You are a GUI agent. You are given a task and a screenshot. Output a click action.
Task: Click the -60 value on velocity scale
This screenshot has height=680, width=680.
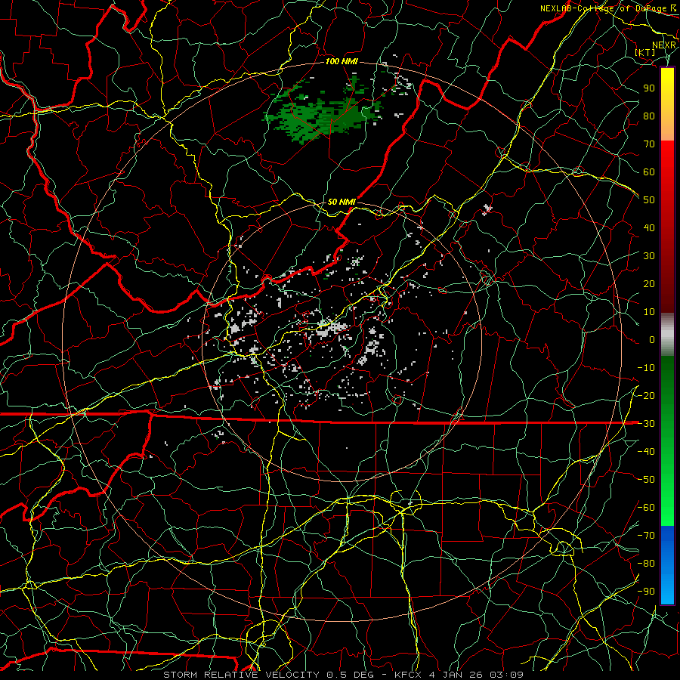[646, 508]
